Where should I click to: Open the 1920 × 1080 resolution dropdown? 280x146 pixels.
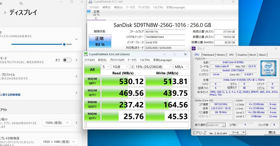click(x=59, y=142)
